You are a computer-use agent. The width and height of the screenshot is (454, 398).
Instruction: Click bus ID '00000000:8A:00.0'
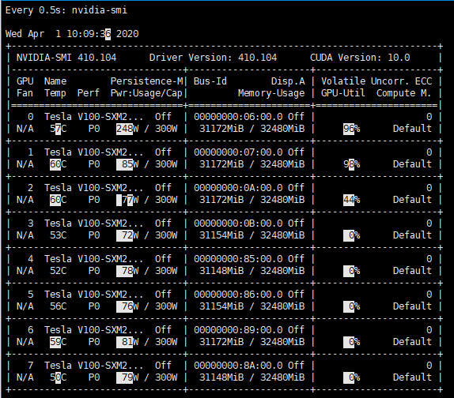click(238, 366)
